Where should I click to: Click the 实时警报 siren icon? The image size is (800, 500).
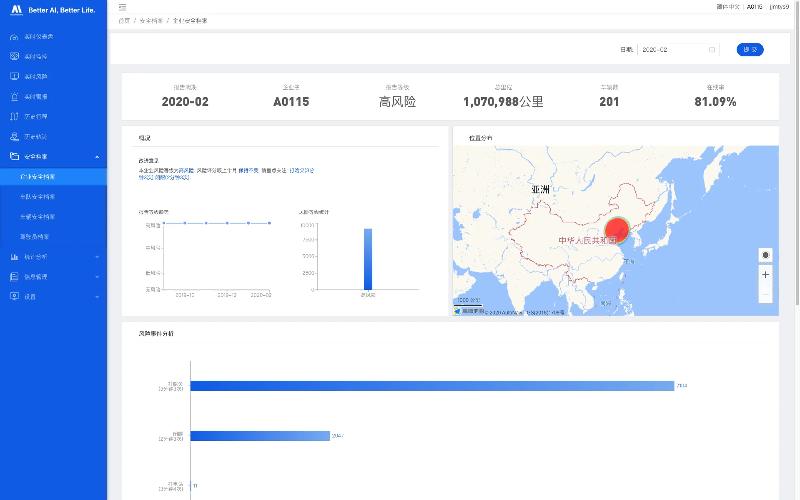(x=14, y=96)
